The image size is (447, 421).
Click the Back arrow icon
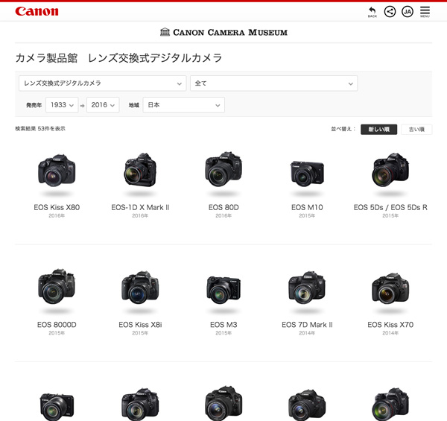click(372, 11)
